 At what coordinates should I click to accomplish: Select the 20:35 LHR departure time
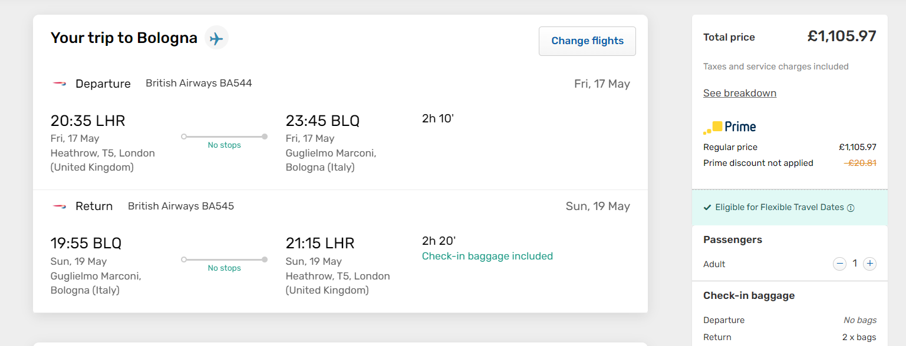pyautogui.click(x=88, y=121)
